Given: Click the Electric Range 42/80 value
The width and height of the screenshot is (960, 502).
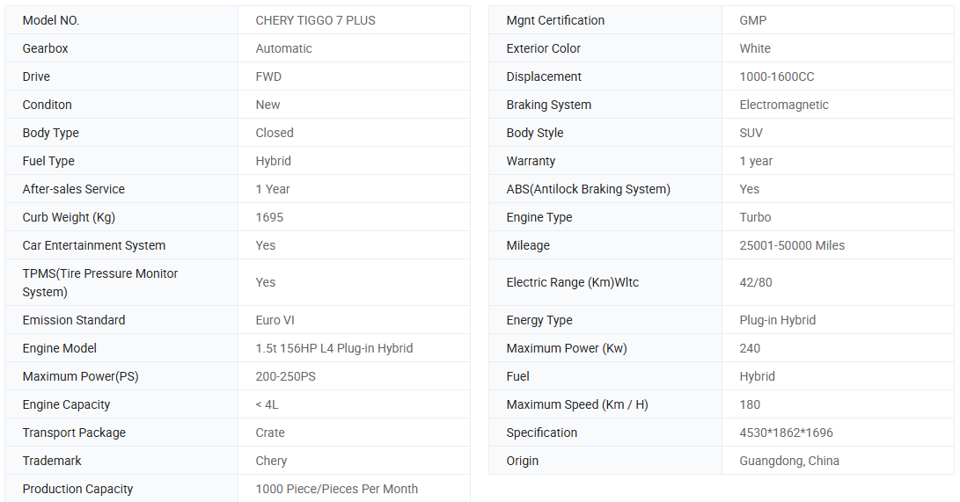Looking at the screenshot, I should [x=756, y=282].
